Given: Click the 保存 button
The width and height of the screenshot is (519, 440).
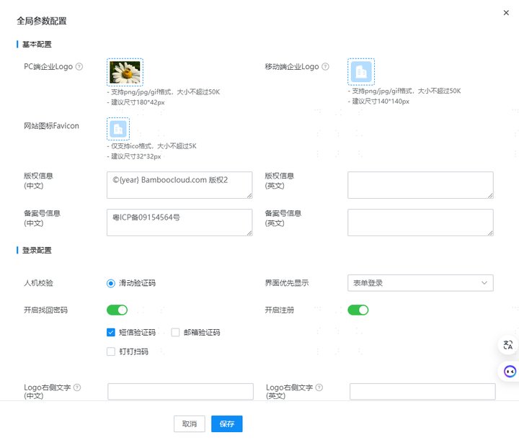Looking at the screenshot, I should (227, 424).
